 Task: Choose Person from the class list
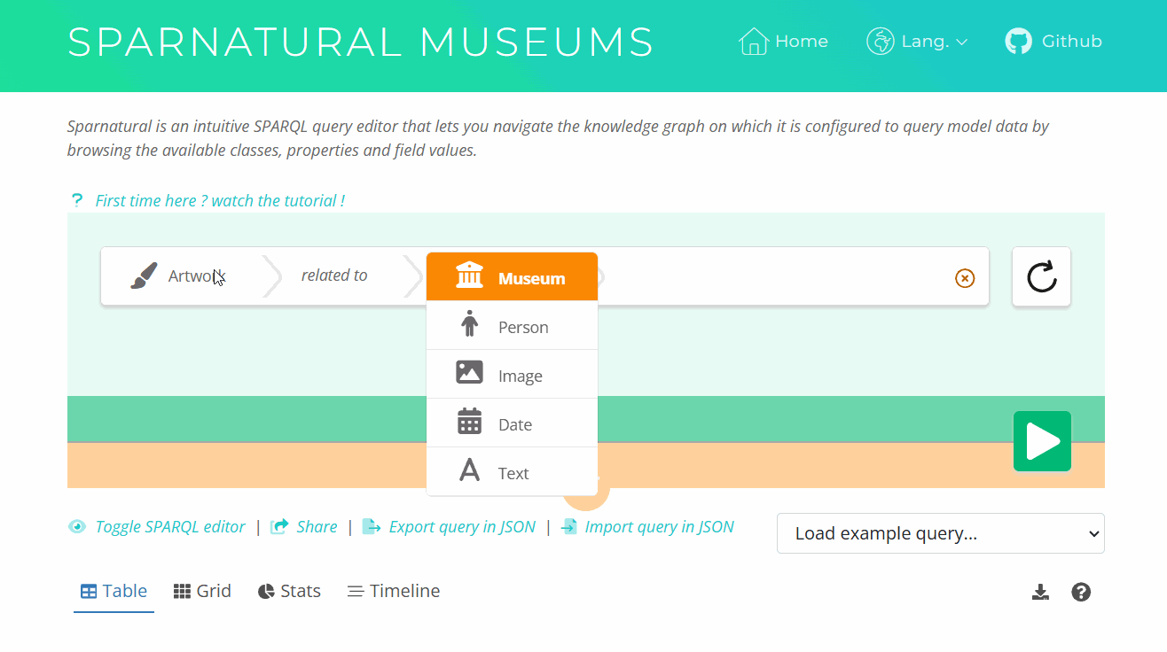point(512,326)
